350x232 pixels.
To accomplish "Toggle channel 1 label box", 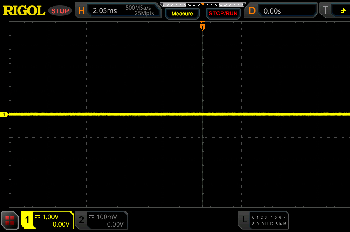I will click(27, 220).
